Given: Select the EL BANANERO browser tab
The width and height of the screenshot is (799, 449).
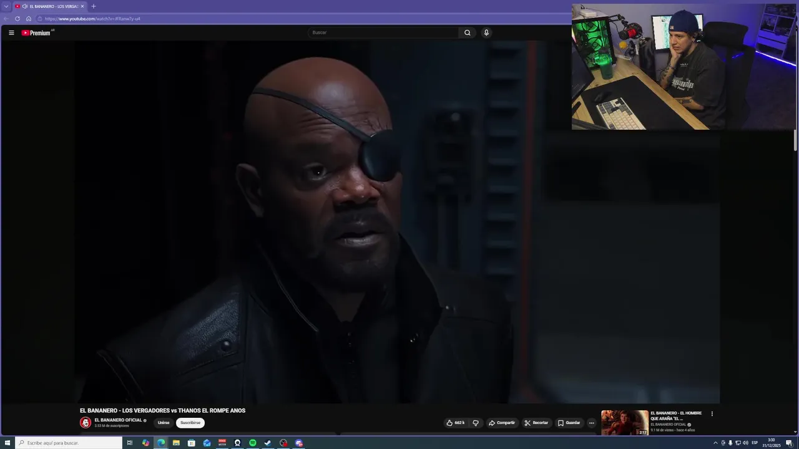Looking at the screenshot, I should tap(49, 6).
